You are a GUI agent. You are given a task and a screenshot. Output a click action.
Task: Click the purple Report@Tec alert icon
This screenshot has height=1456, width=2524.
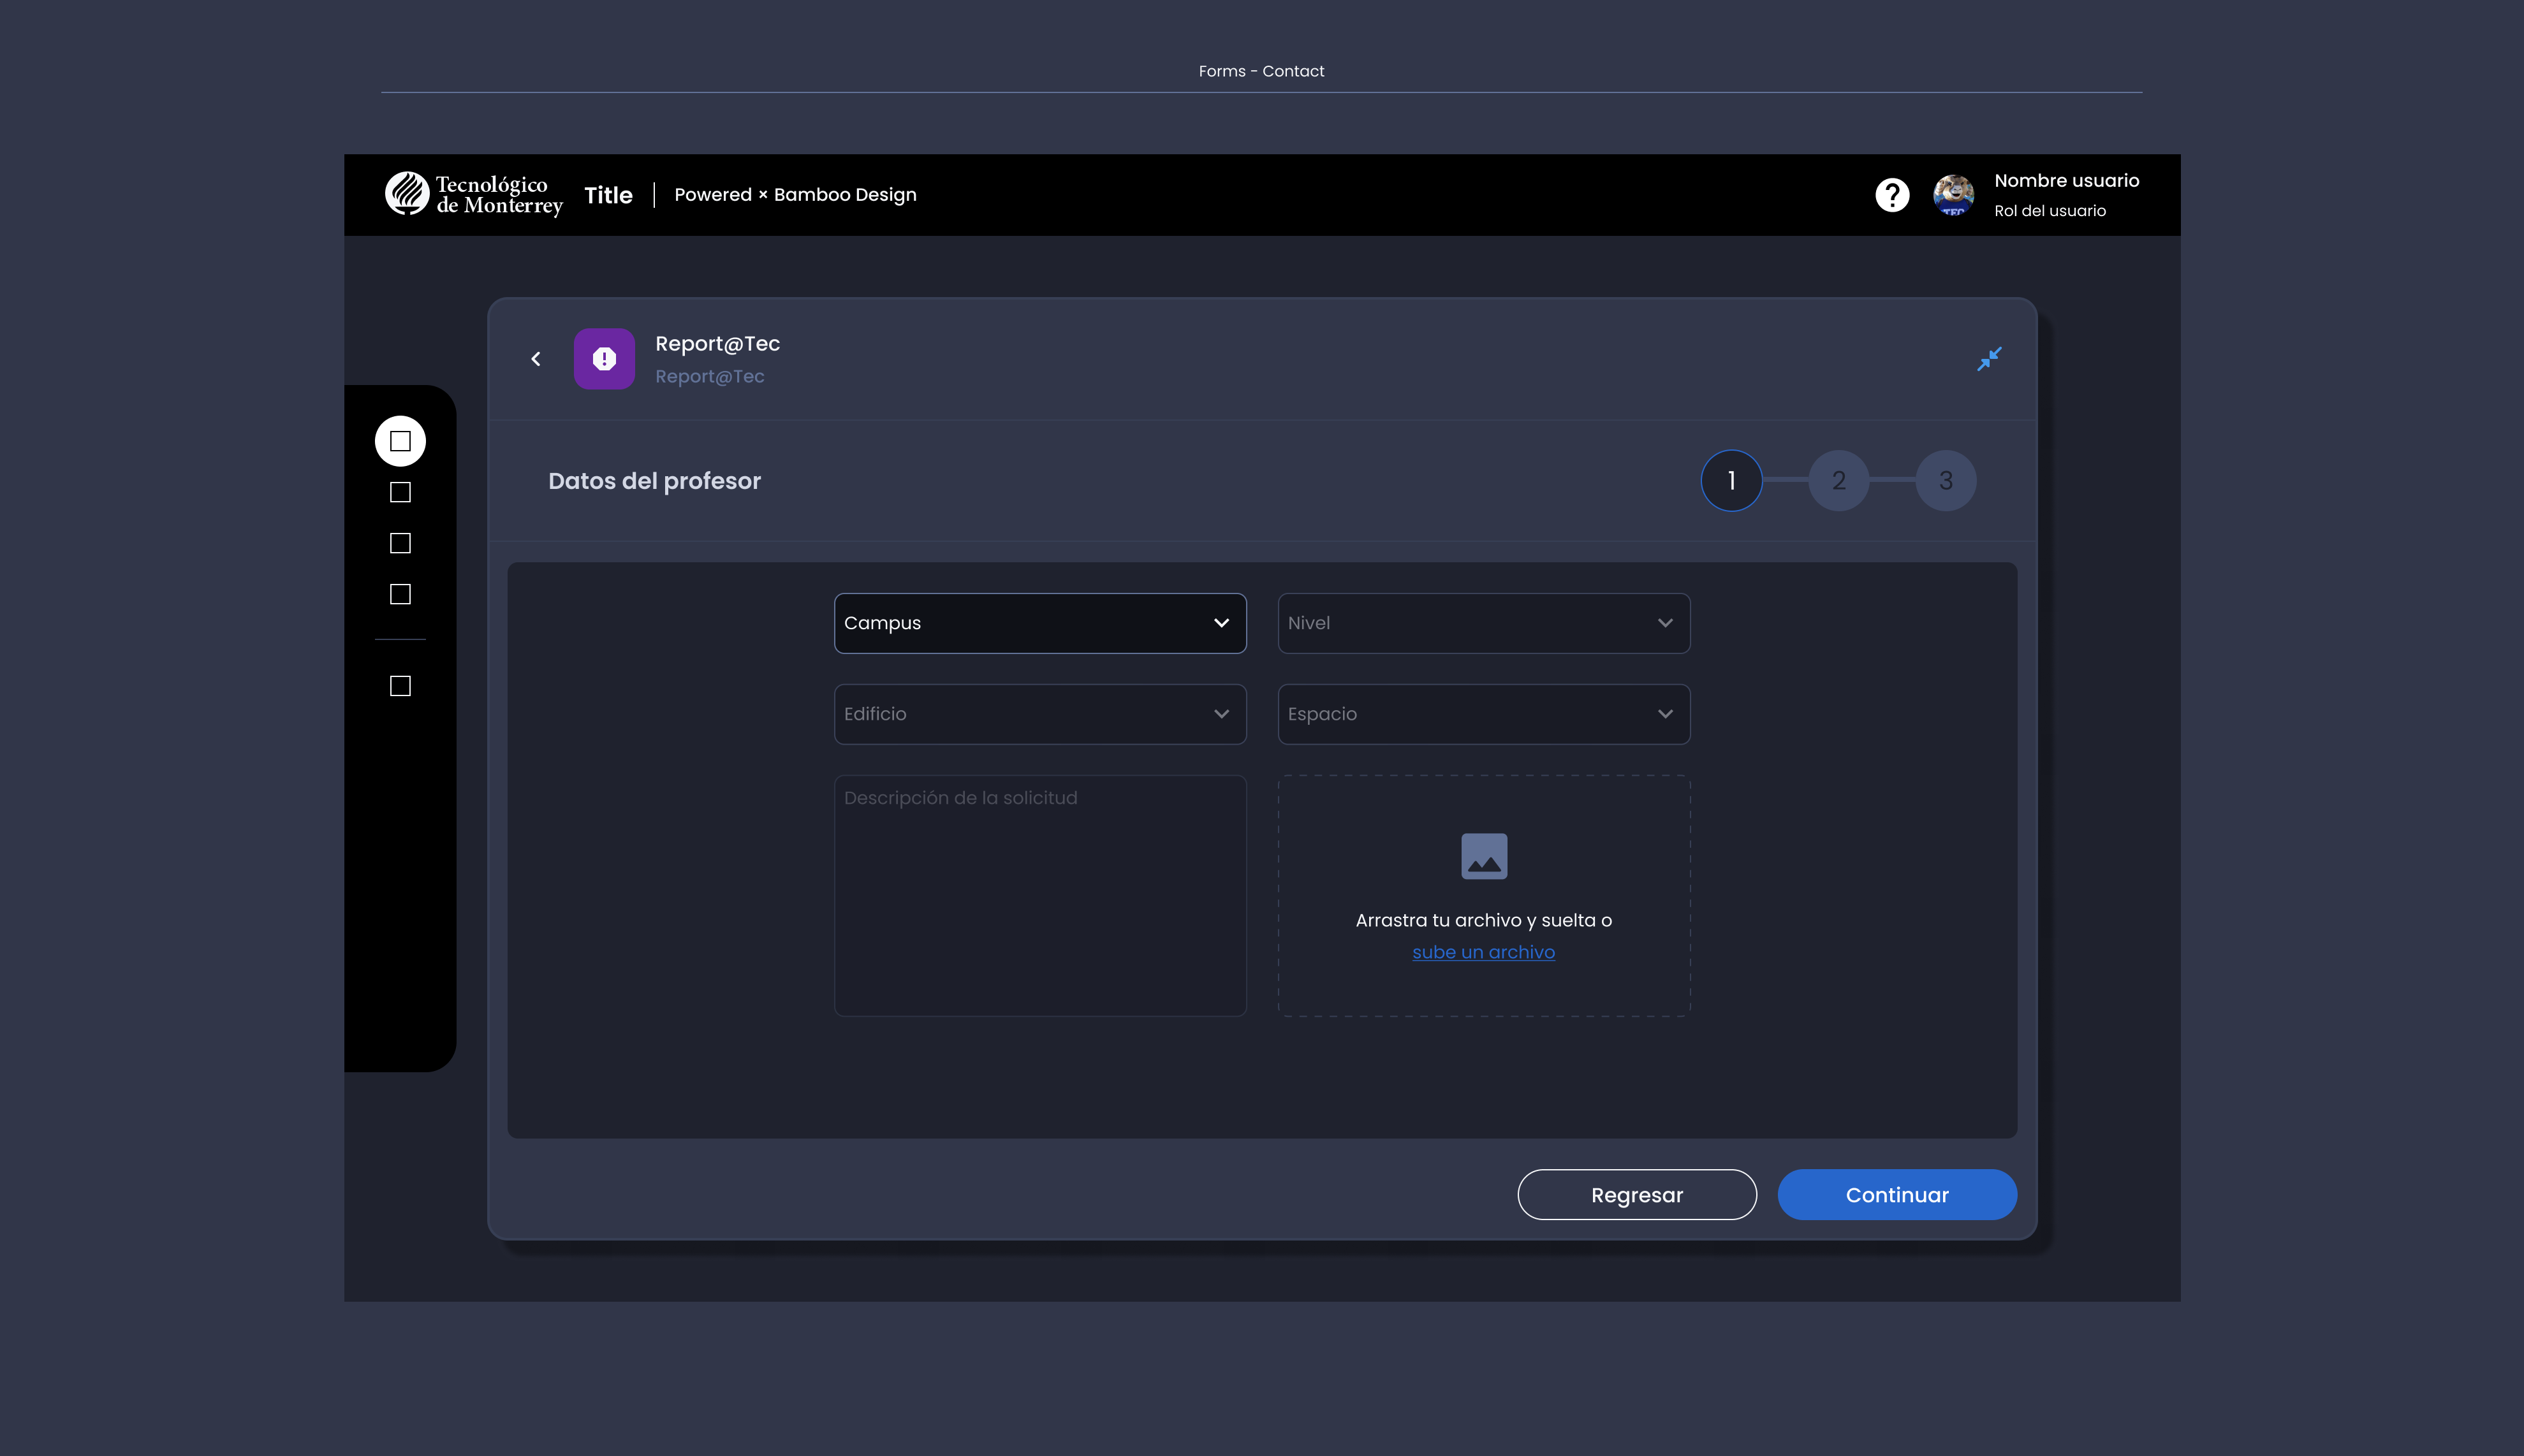604,359
